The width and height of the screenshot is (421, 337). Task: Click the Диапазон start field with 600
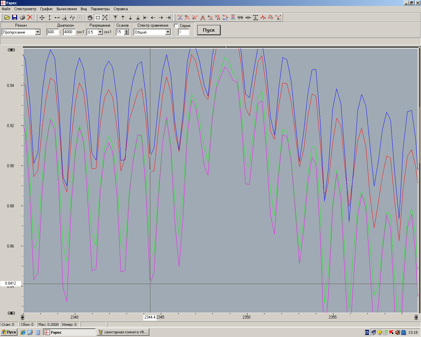pos(53,32)
